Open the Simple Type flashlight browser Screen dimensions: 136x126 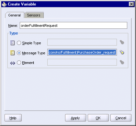coord(122,42)
